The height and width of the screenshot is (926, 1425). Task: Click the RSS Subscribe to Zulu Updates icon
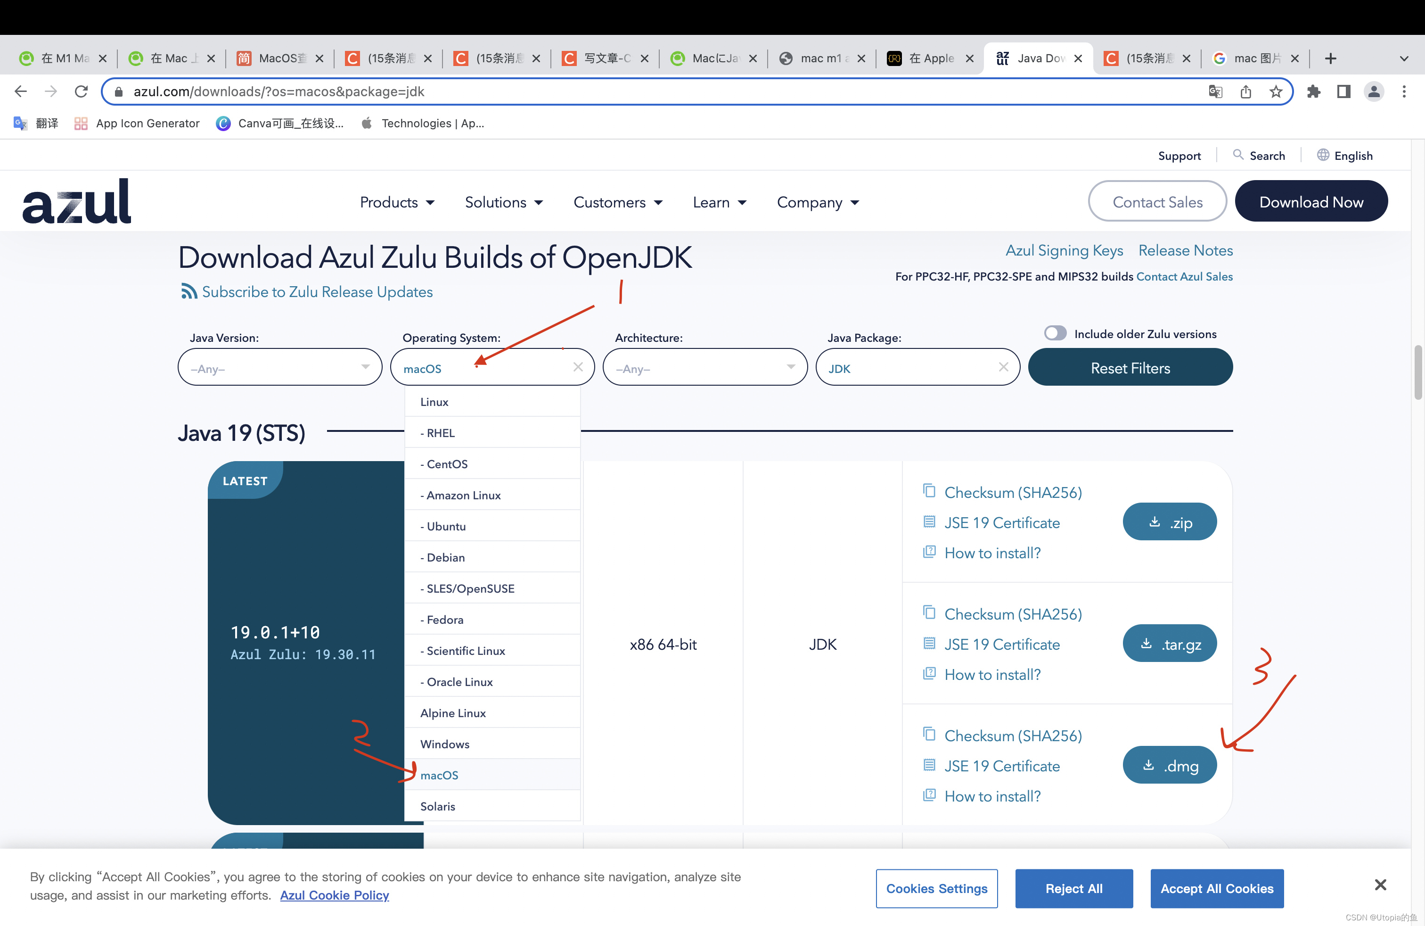(x=188, y=292)
